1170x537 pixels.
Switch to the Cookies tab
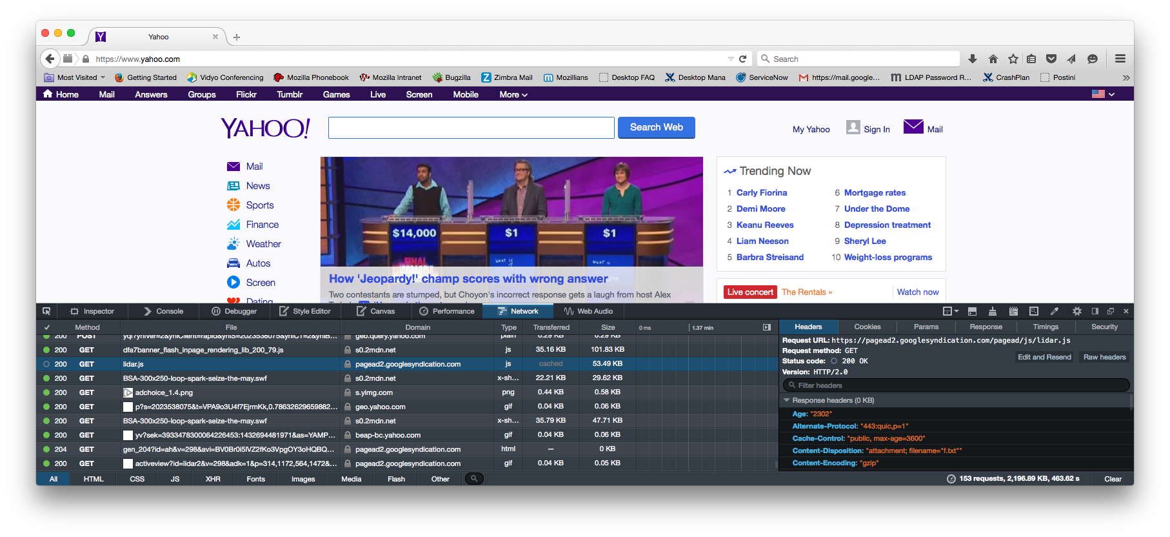point(867,327)
